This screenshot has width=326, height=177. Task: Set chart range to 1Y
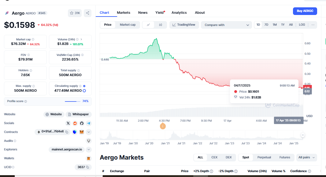click(283, 25)
